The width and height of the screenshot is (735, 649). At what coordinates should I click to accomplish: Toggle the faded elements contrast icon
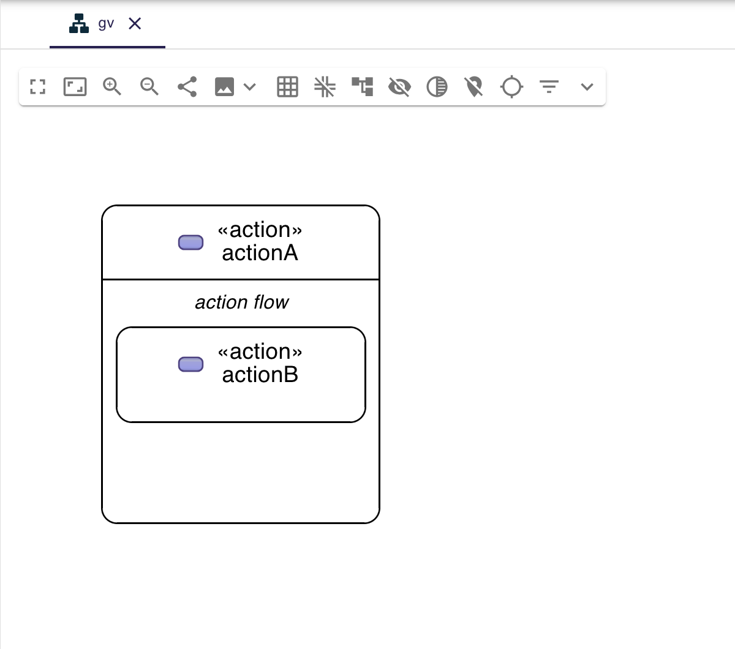(x=437, y=87)
